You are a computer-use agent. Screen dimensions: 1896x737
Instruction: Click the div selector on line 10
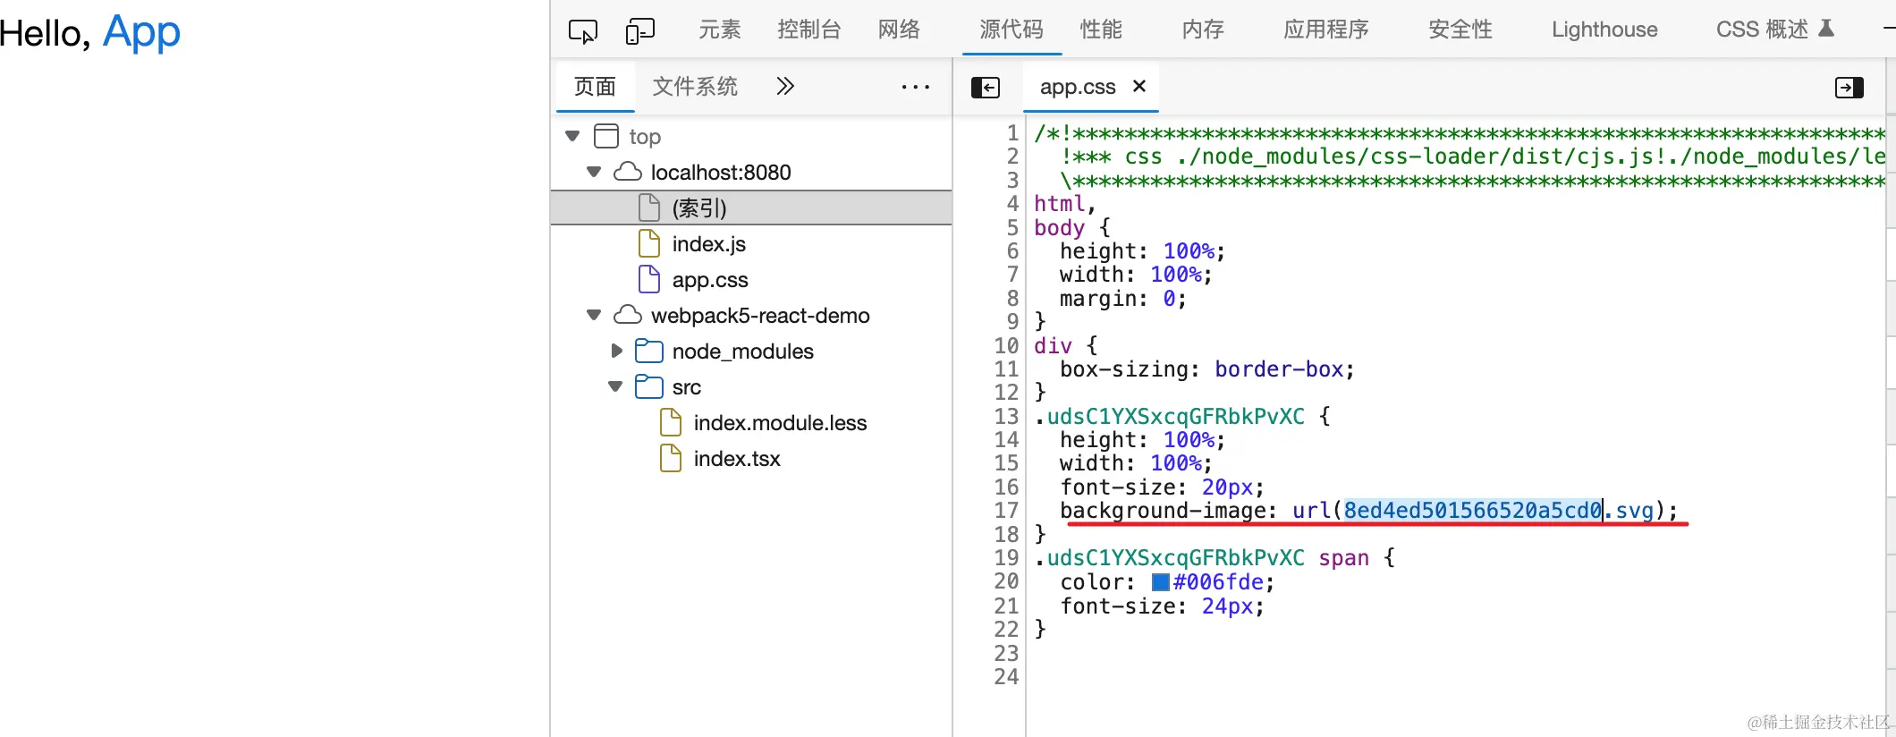point(1053,346)
